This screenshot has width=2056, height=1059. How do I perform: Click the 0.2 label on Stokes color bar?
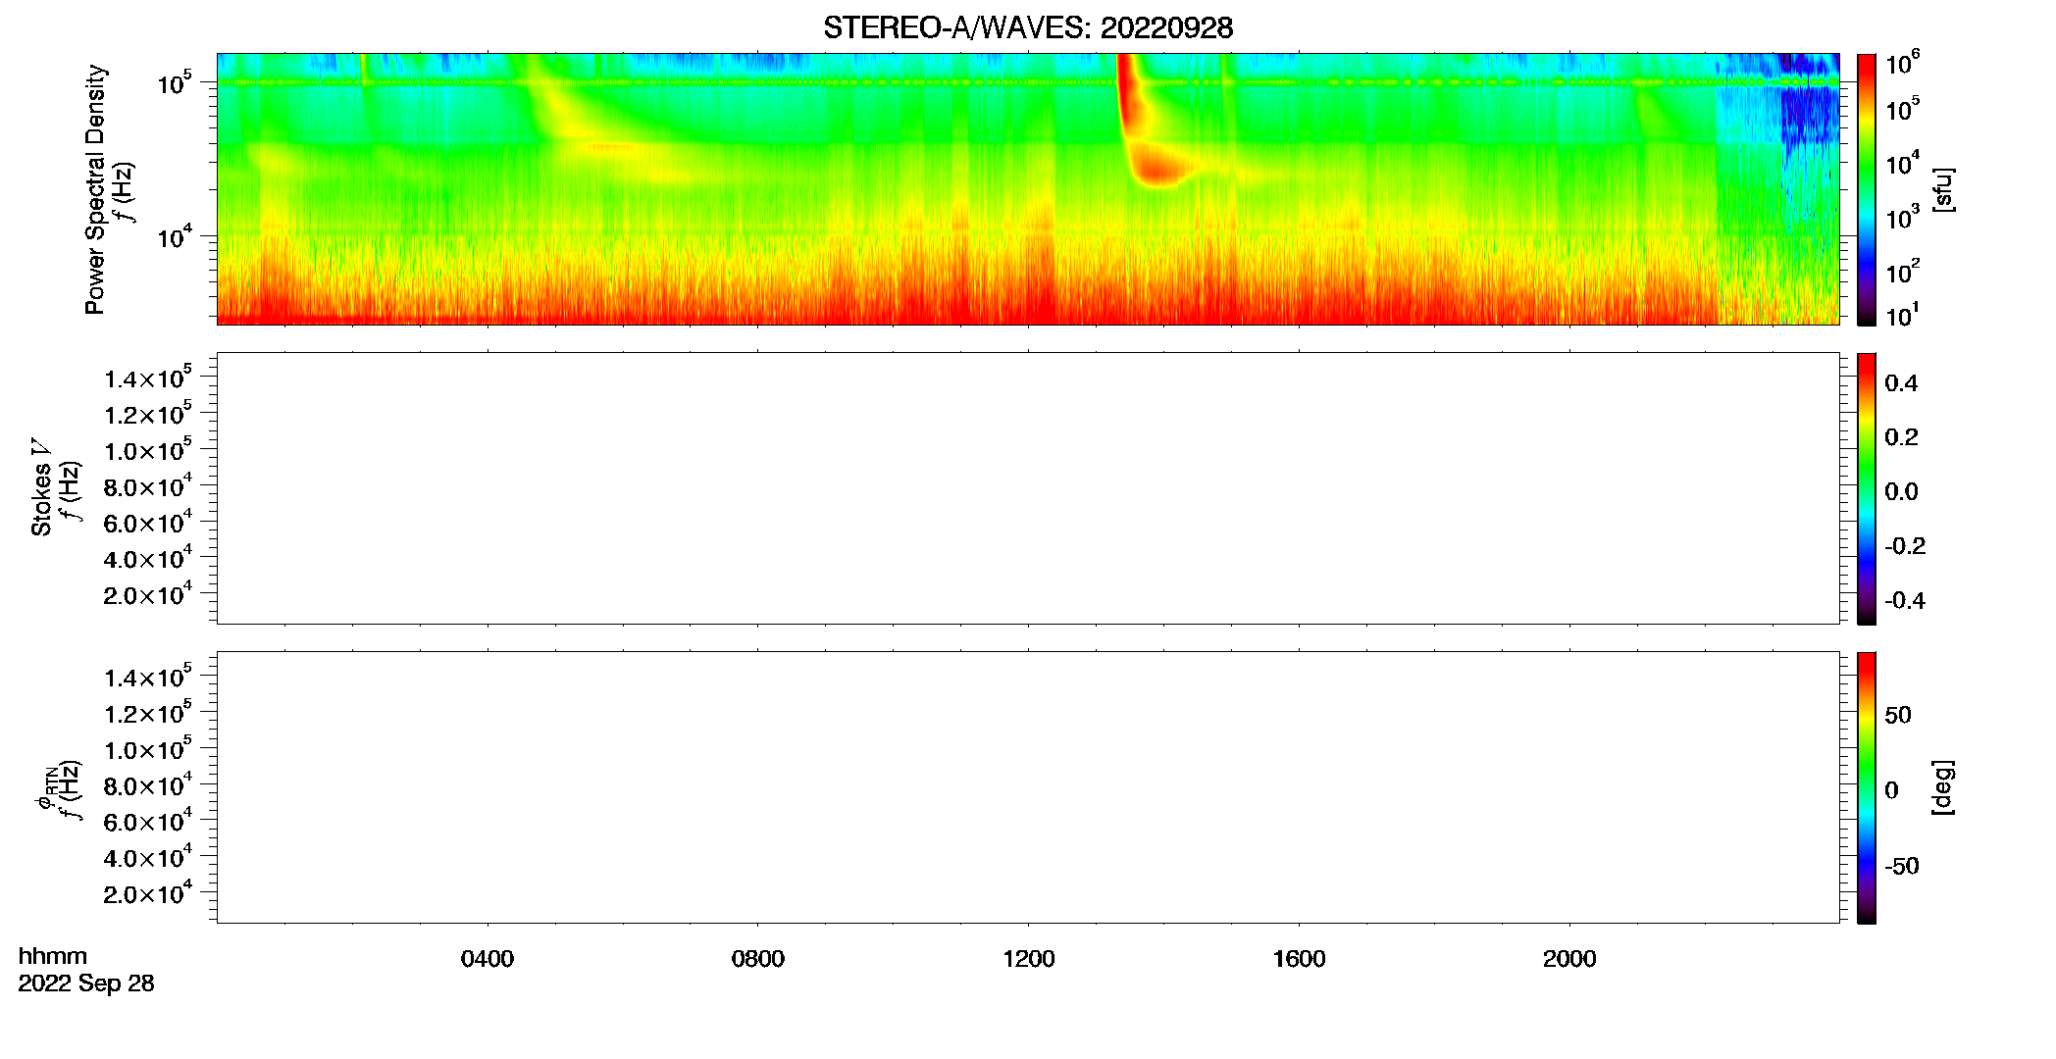tap(1901, 437)
